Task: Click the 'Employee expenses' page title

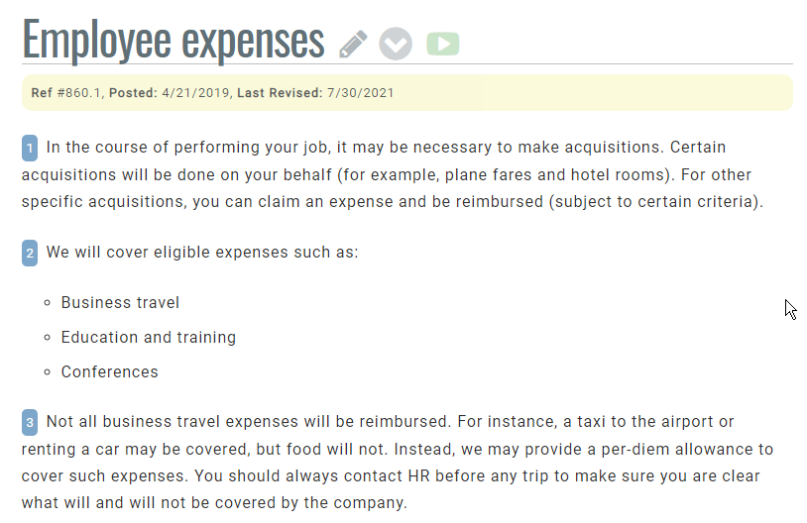Action: [173, 41]
